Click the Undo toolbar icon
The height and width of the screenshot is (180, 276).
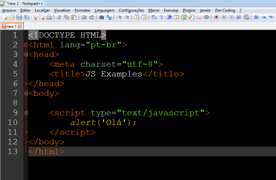pos(84,17)
